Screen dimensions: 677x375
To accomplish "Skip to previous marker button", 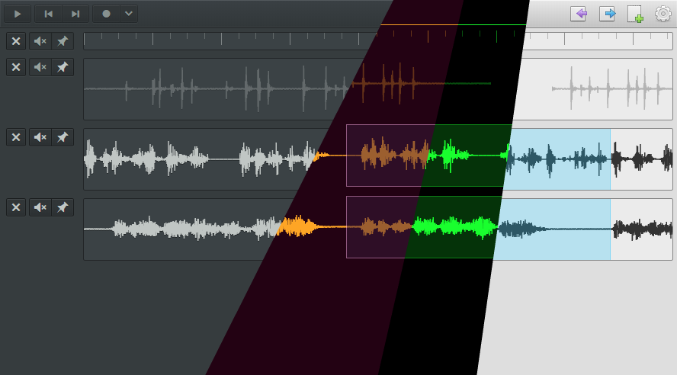I will tap(48, 14).
